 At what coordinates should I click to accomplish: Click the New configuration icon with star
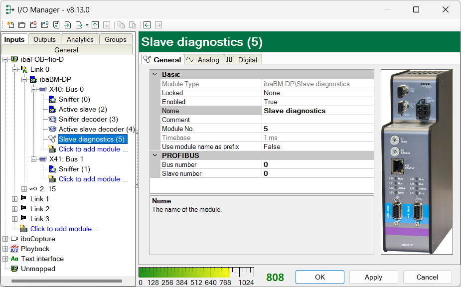pyautogui.click(x=10, y=25)
